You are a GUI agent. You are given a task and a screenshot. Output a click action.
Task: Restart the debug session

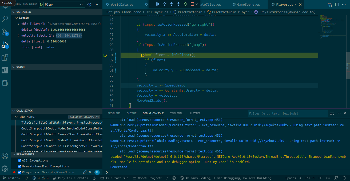tap(185, 4)
